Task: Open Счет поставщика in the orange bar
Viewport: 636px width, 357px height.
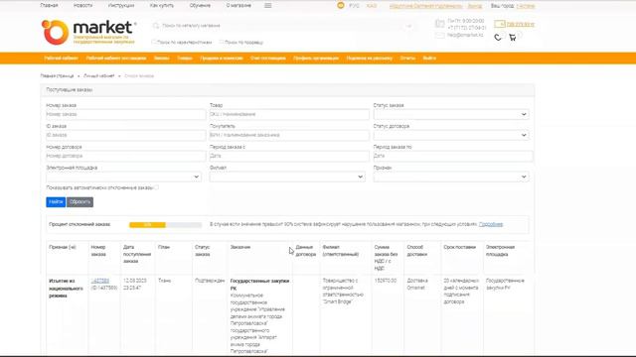Action: pos(268,59)
